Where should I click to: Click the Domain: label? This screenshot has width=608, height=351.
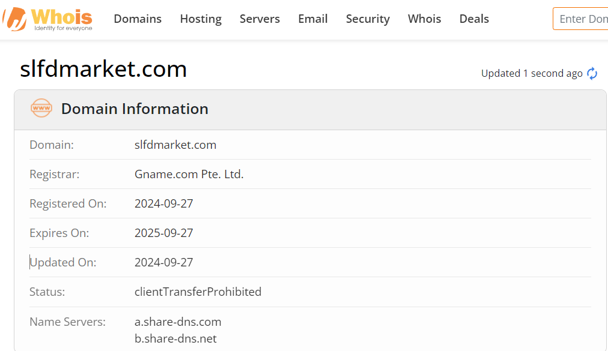(52, 145)
